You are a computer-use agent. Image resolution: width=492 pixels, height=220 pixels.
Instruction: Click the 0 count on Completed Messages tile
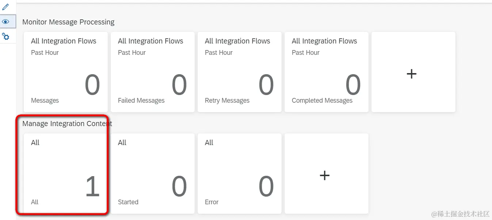click(353, 85)
